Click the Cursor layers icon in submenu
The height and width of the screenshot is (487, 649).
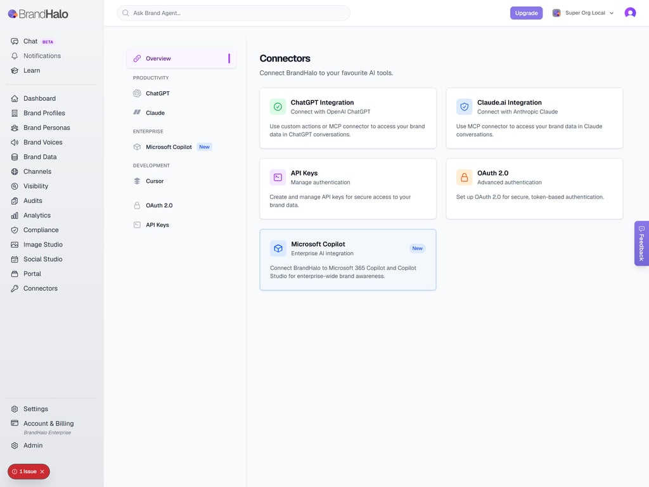[x=137, y=181]
